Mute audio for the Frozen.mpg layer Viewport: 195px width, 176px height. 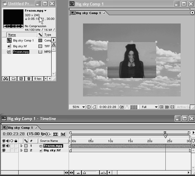coord(8,146)
